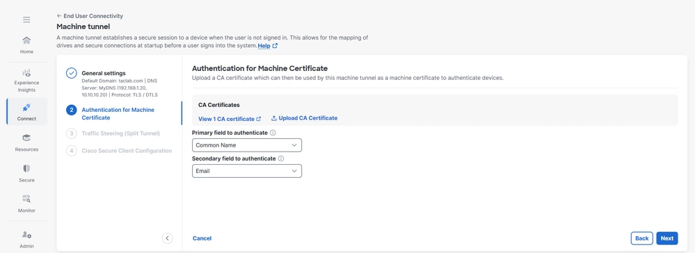This screenshot has width=695, height=253.
Task: Click the General settings checkmark icon
Action: click(72, 73)
